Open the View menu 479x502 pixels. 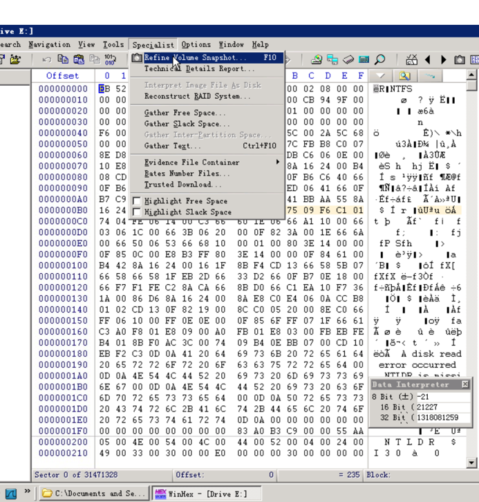point(86,44)
